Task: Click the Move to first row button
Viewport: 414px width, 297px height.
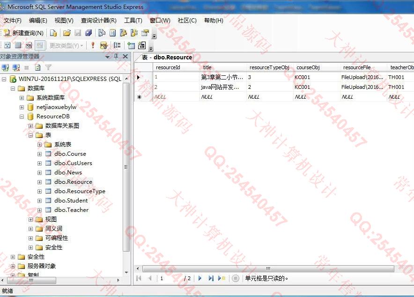Action: click(139, 278)
